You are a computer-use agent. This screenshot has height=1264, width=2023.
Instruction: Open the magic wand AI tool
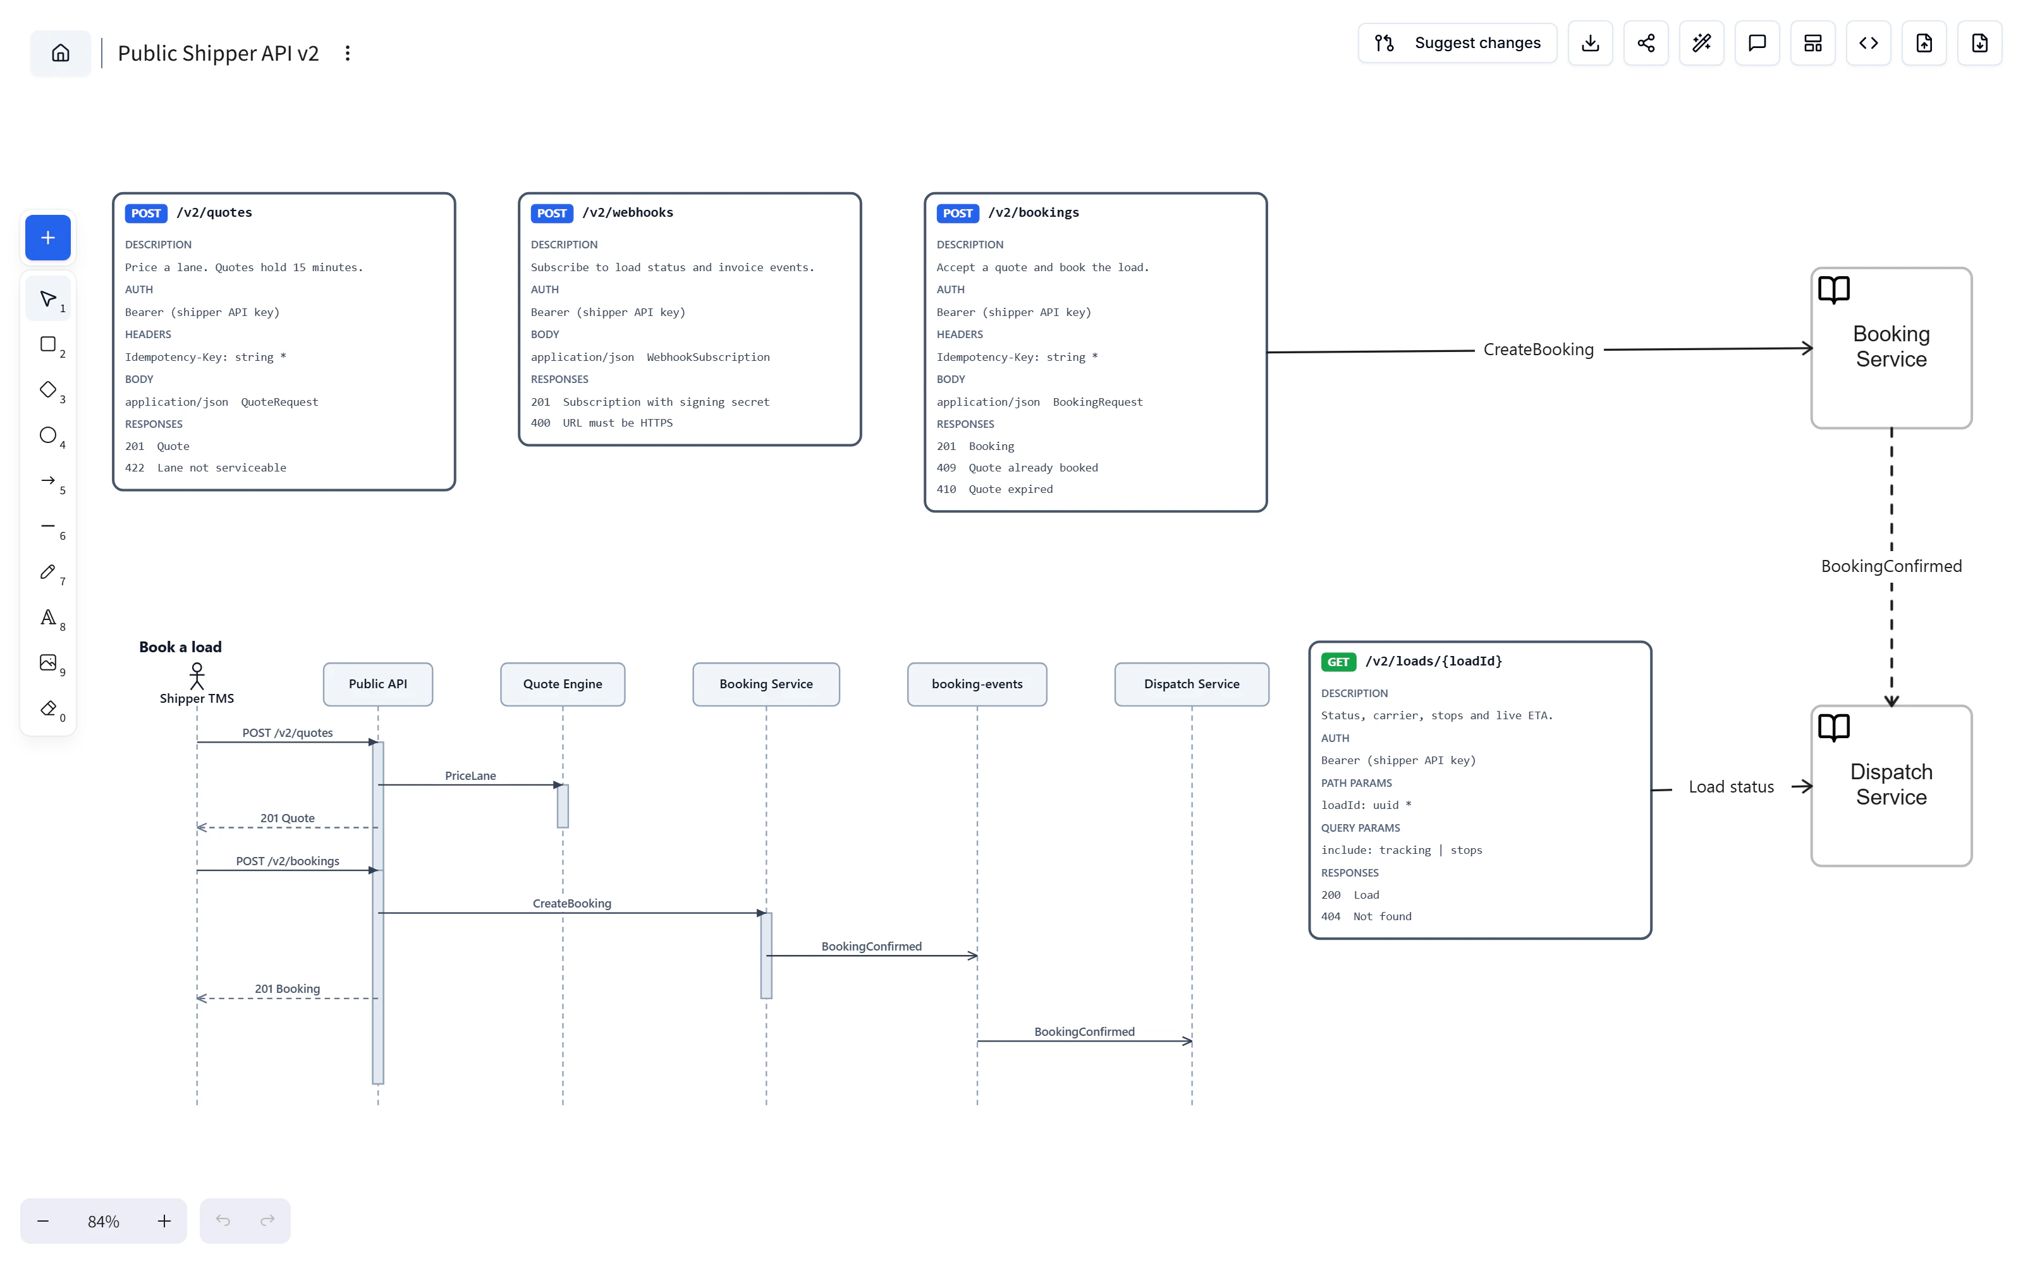coord(1701,42)
